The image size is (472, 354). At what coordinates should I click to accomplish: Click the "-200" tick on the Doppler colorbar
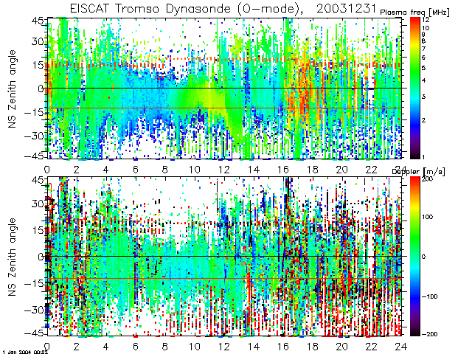pos(429,334)
